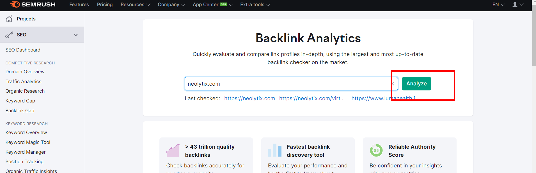
Task: Open the EN language selector
Action: (499, 4)
